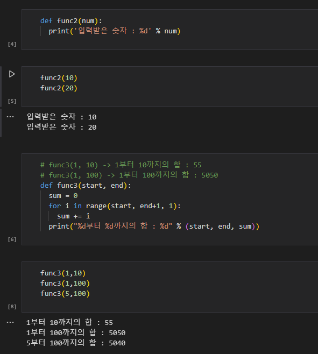
Task: Click output '1부터 100까지의 합 : 5050'
Action: (x=76, y=332)
